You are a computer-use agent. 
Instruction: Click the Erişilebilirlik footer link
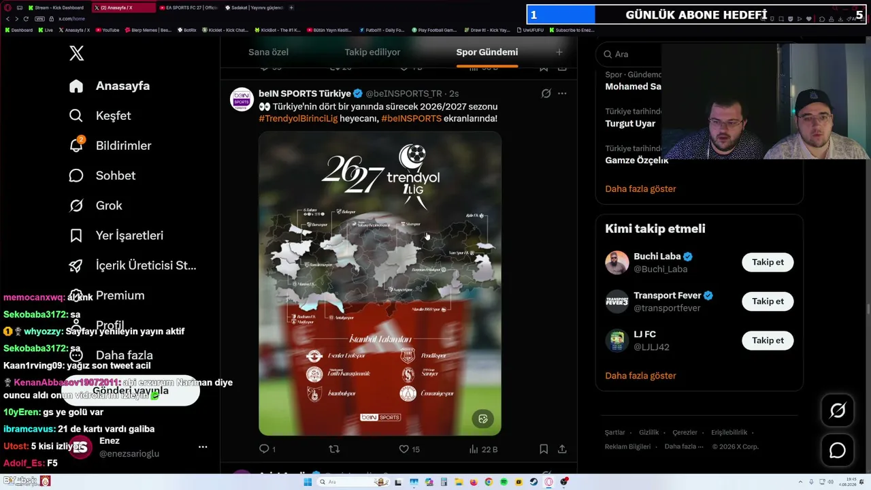coord(729,432)
